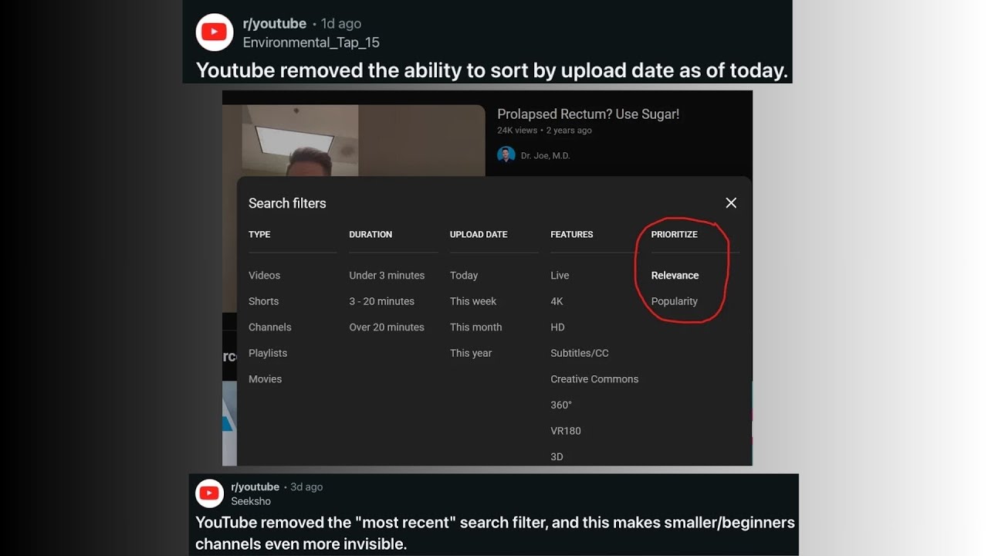This screenshot has height=556, width=988.
Task: Select Under 3 minutes duration filter
Action: [387, 276]
